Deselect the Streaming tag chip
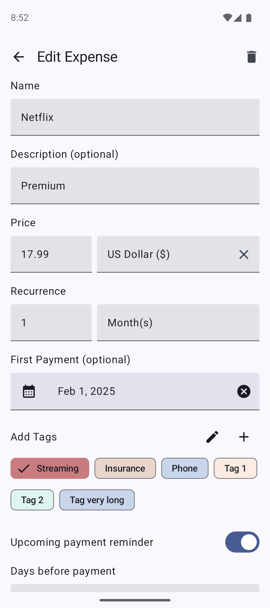270x608 pixels. coord(50,468)
